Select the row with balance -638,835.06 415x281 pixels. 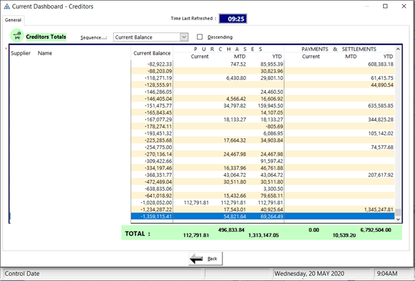coord(262,188)
